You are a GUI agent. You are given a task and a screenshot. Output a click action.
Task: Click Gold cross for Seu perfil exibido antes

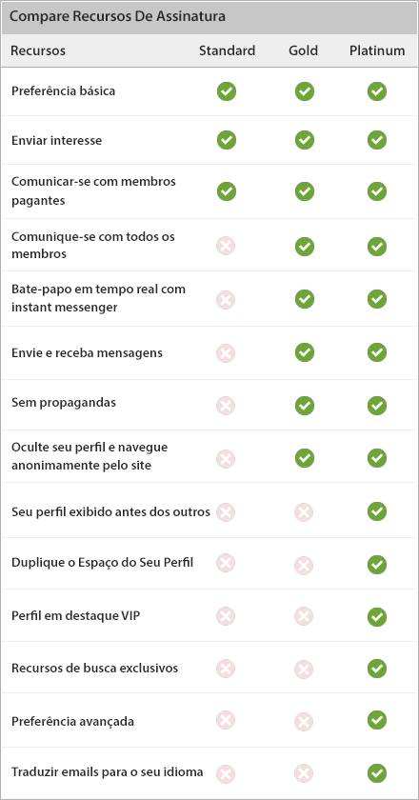tap(304, 511)
